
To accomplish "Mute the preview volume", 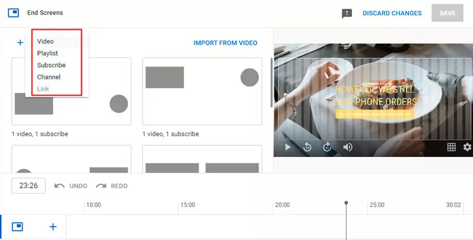I will point(348,147).
